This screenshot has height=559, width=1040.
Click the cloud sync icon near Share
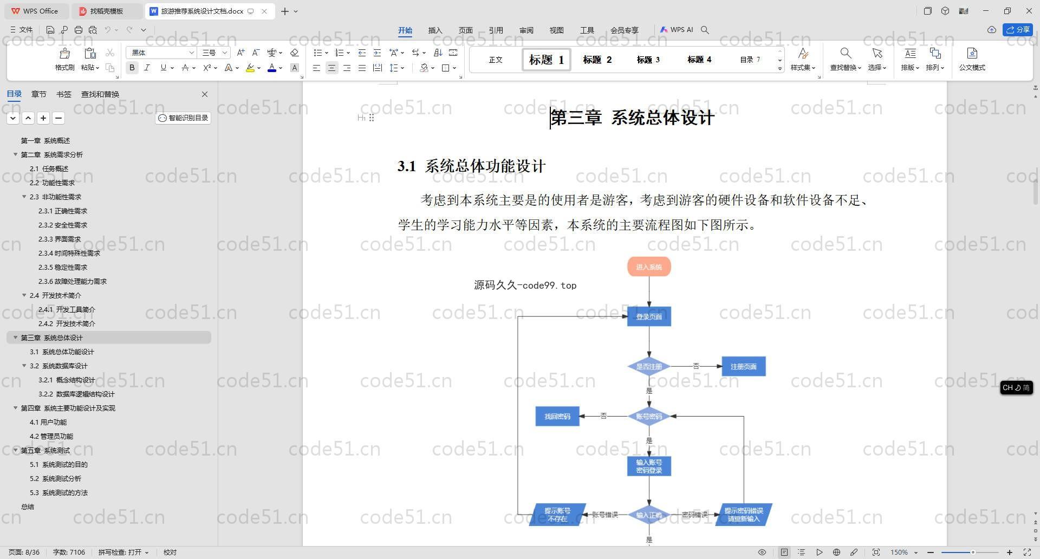pos(991,30)
